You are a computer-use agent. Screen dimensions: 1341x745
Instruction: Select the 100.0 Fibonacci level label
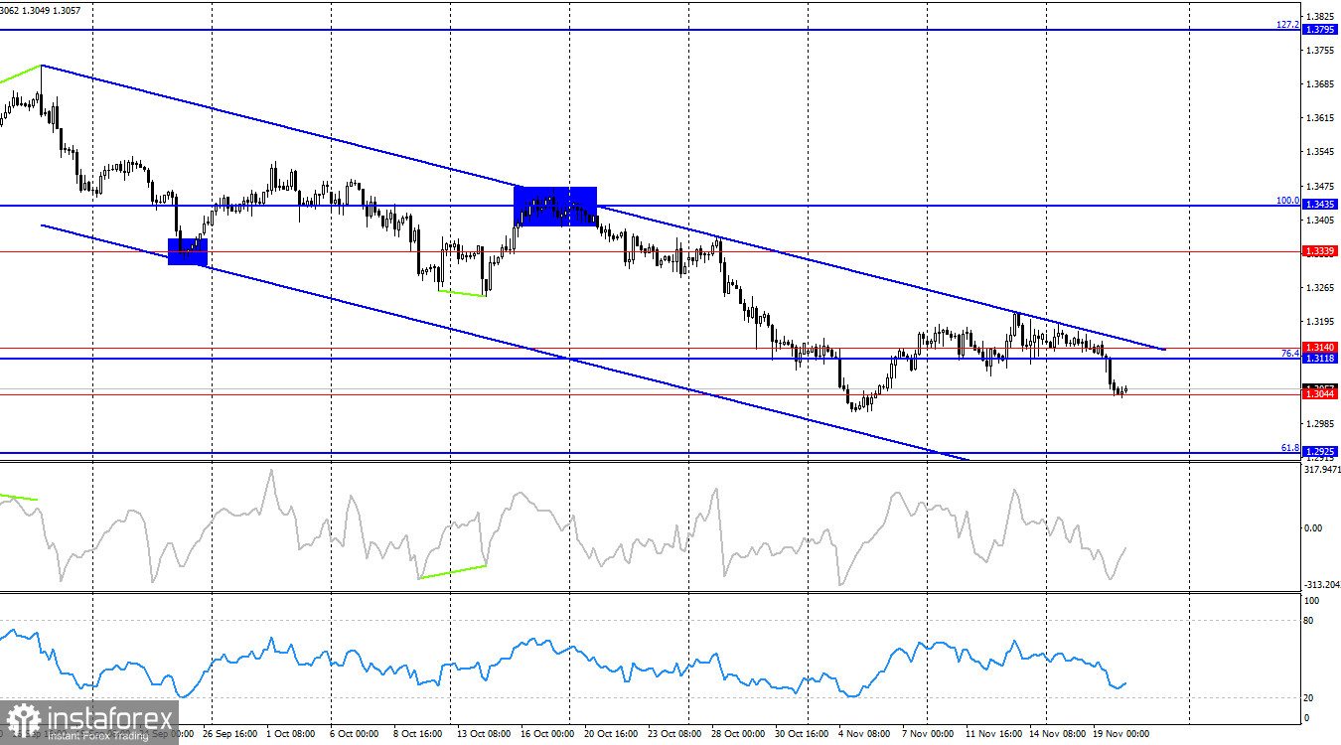1285,201
